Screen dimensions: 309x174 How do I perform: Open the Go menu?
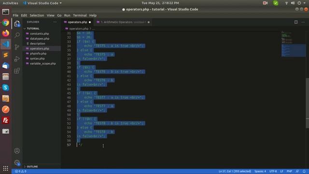tap(59, 15)
